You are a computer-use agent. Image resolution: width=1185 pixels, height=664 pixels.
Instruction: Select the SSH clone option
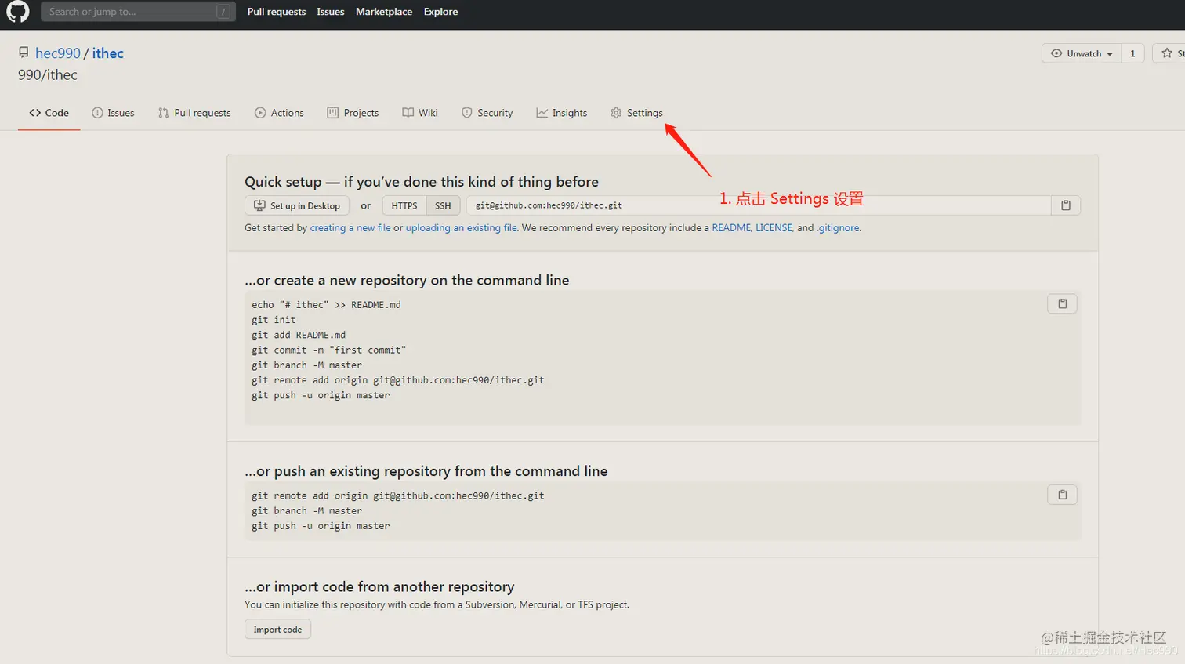(443, 205)
